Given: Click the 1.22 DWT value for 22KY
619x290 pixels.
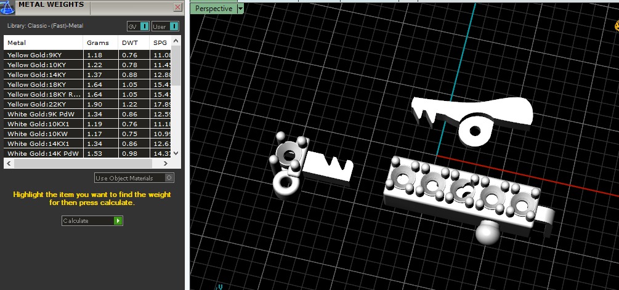Looking at the screenshot, I should [x=134, y=104].
